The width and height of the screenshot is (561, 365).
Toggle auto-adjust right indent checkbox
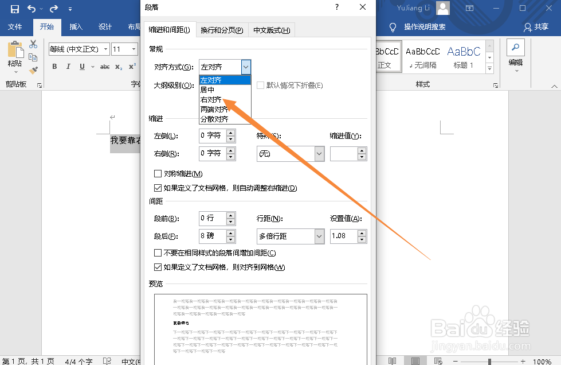(158, 188)
